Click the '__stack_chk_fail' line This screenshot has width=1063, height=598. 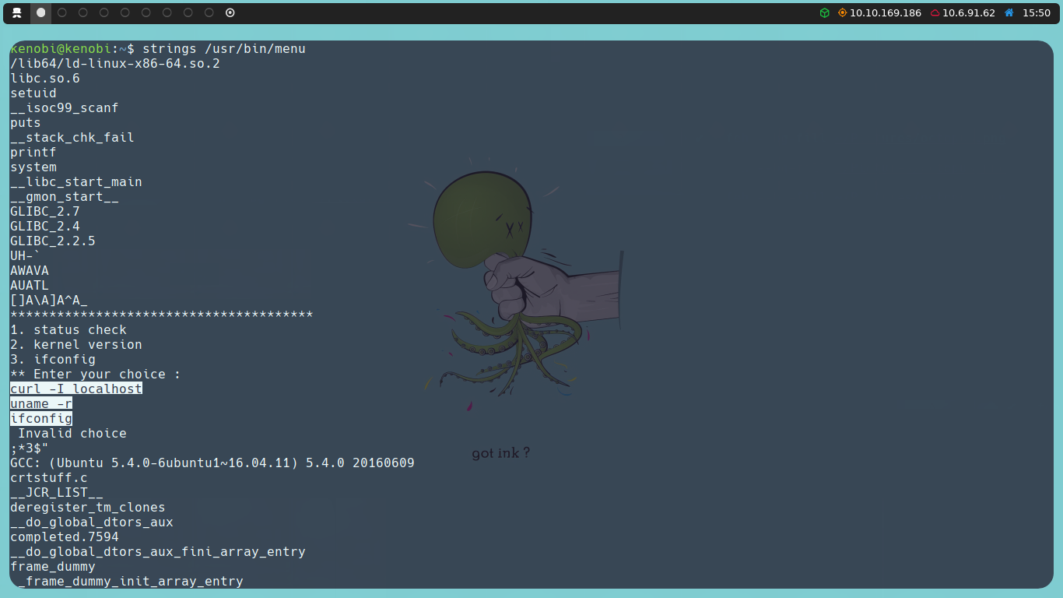tap(72, 138)
